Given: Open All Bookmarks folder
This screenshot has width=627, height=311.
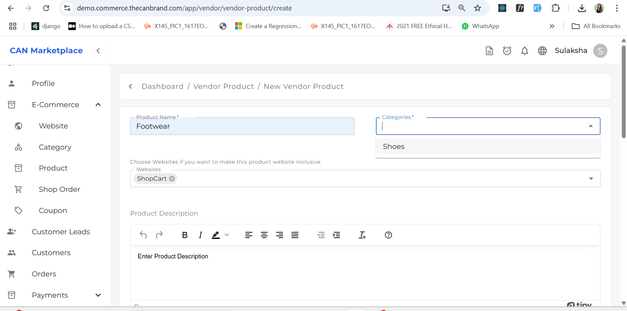Looking at the screenshot, I should click(596, 26).
